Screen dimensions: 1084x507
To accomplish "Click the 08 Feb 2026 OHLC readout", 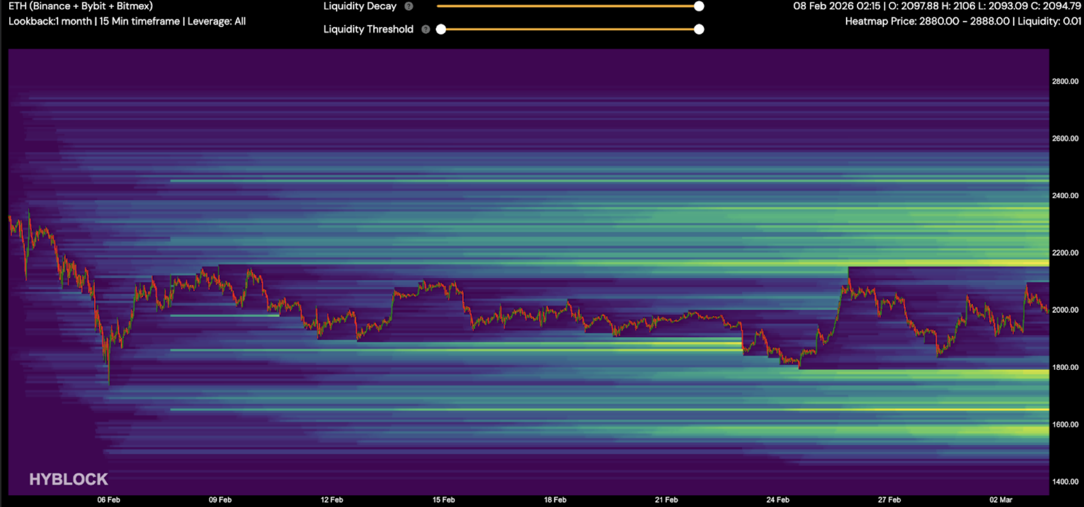I will [937, 7].
